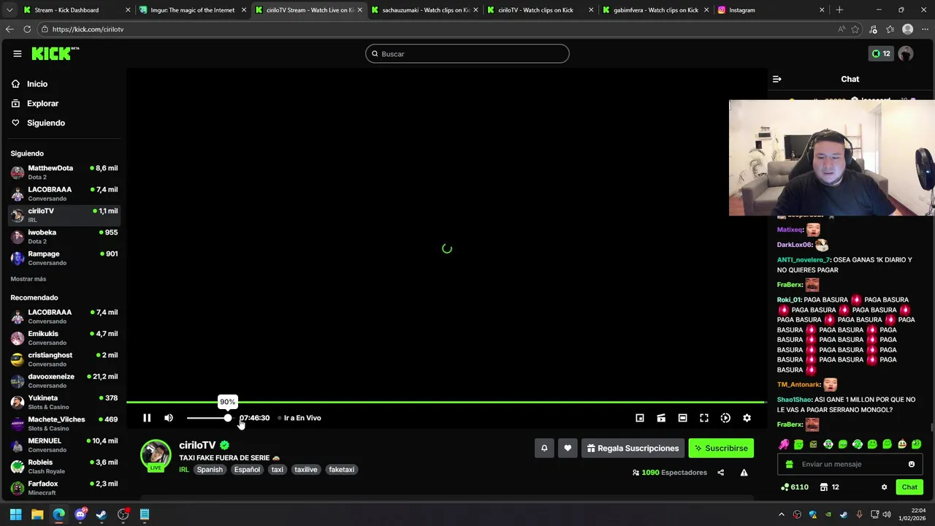
Task: Expand following list with Mostrar más
Action: pyautogui.click(x=28, y=279)
